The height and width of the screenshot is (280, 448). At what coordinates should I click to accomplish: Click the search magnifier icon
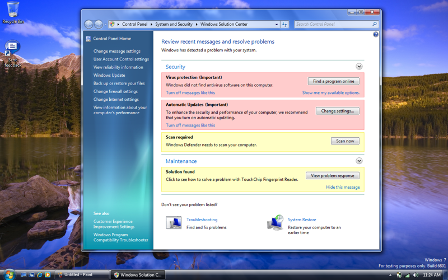[x=374, y=24]
